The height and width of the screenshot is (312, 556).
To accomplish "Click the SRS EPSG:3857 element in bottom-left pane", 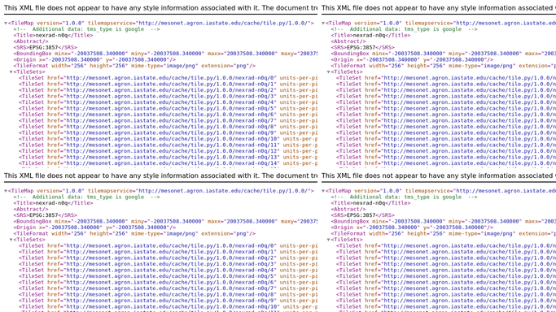I will (x=45, y=215).
